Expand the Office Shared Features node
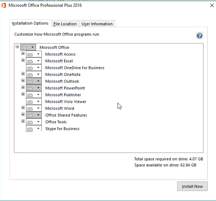This screenshot has width=216, height=201. (x=23, y=114)
